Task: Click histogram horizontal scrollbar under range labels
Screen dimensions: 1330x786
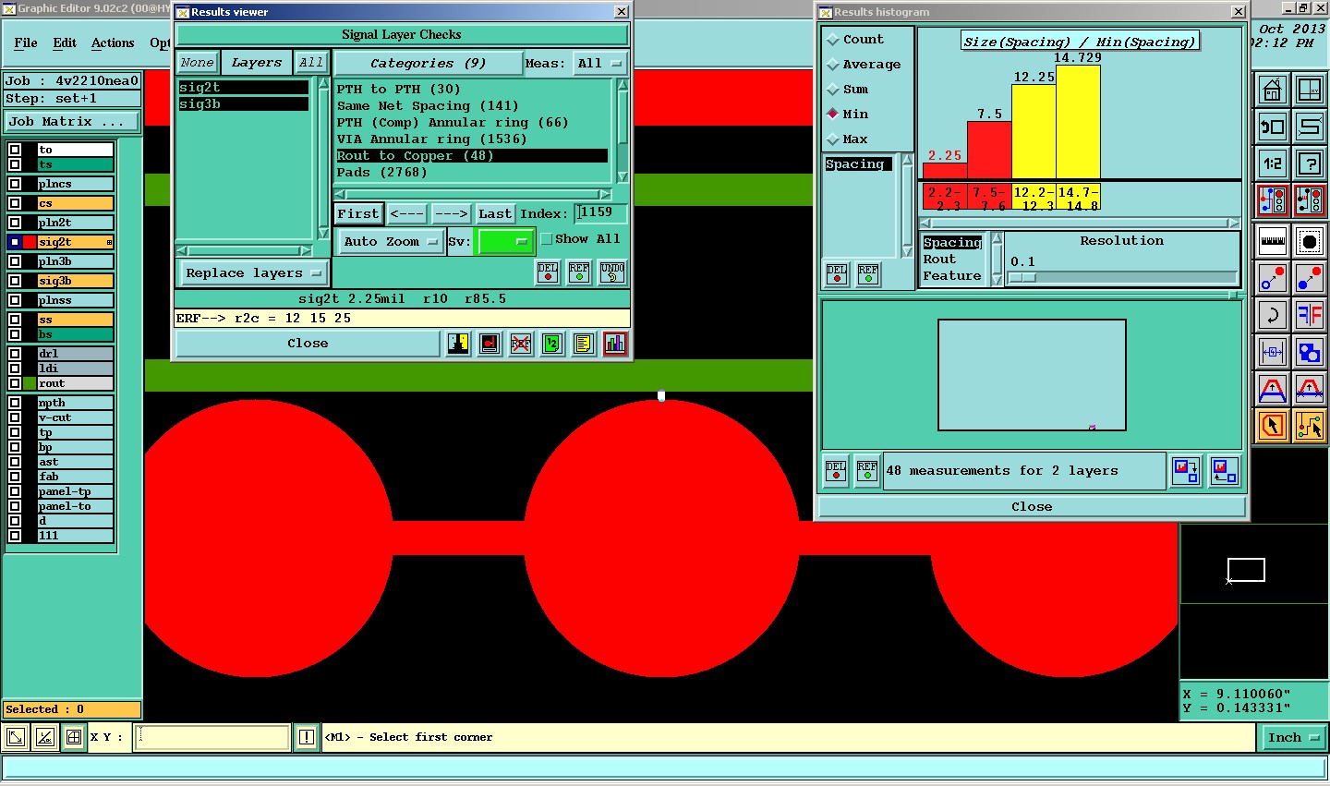Action: [x=1080, y=223]
